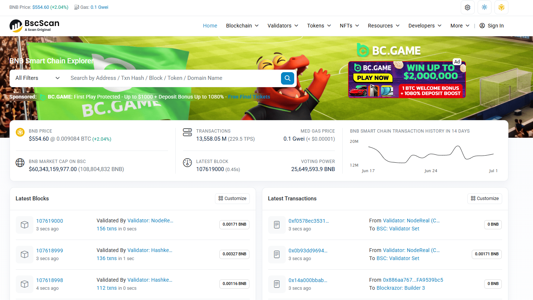
Task: Expand the Blockchain menu
Action: tap(242, 26)
